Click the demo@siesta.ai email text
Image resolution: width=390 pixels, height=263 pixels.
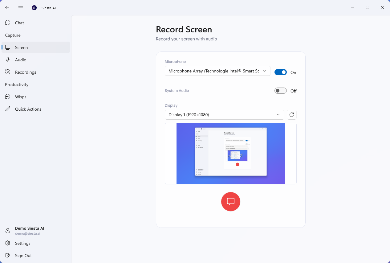[x=28, y=233]
